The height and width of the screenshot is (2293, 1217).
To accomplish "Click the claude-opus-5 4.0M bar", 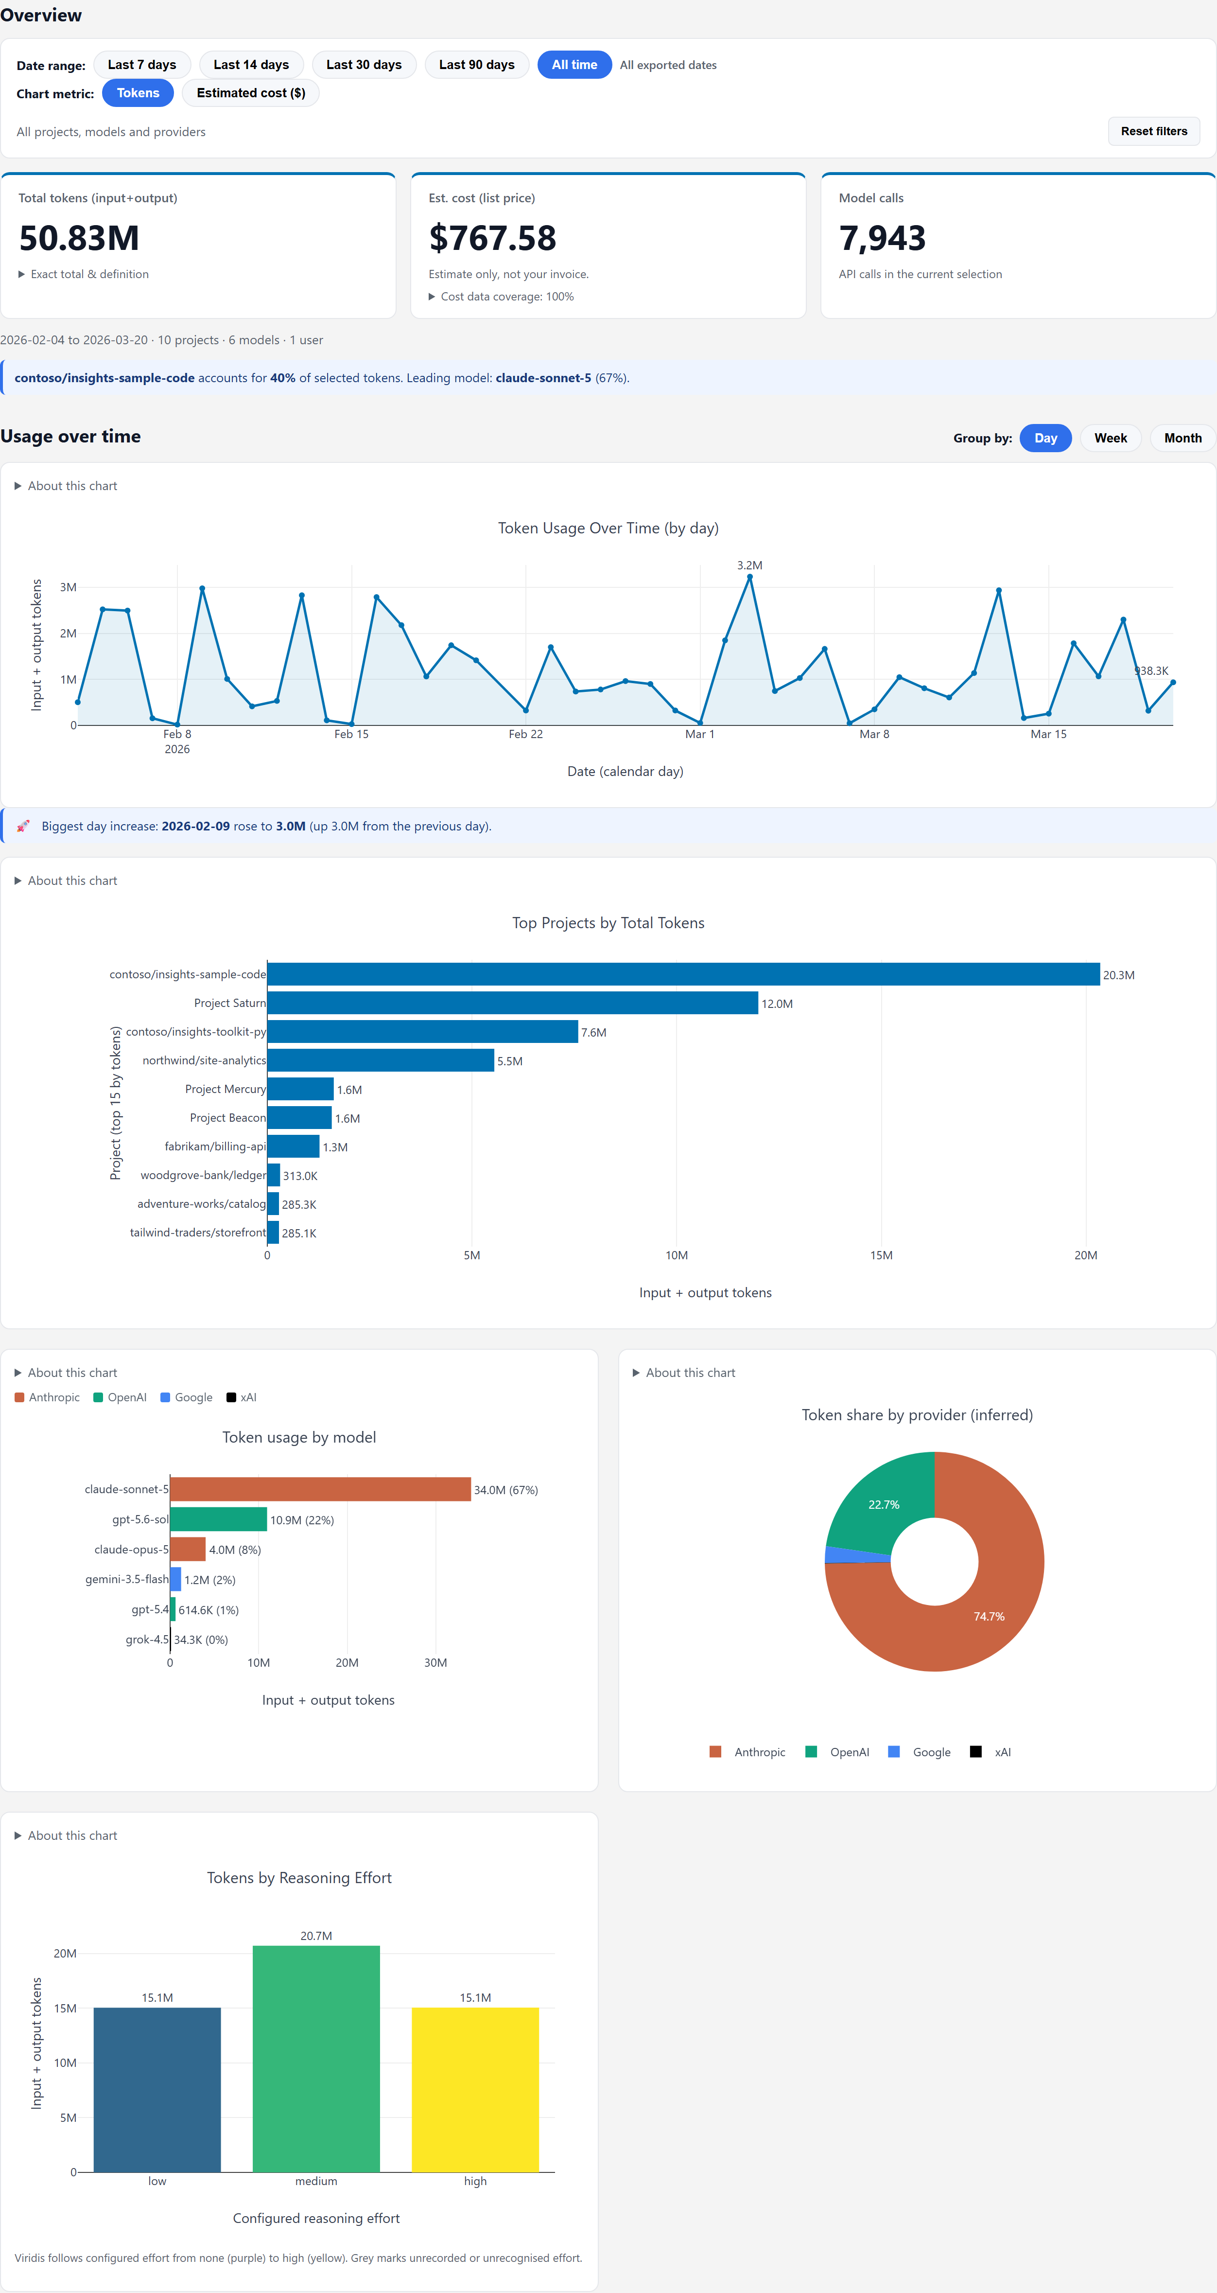I will click(x=188, y=1550).
